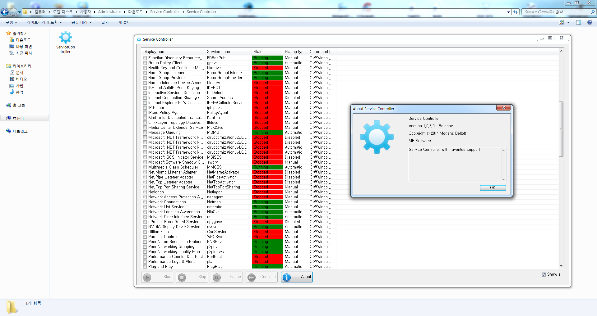Image resolution: width=597 pixels, height=316 pixels.
Task: Check the Function Discovery Resource checkbox
Action: pos(145,58)
